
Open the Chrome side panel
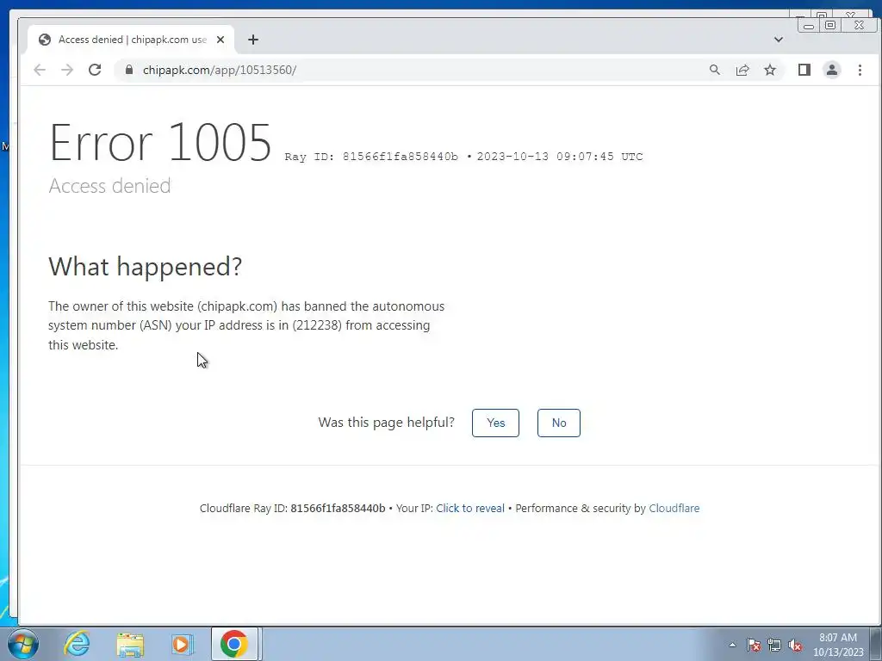coord(804,70)
